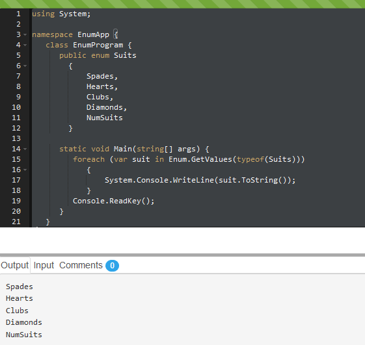The image size is (365, 345).
Task: Click the 'using' keyword on line 1
Action: point(44,14)
